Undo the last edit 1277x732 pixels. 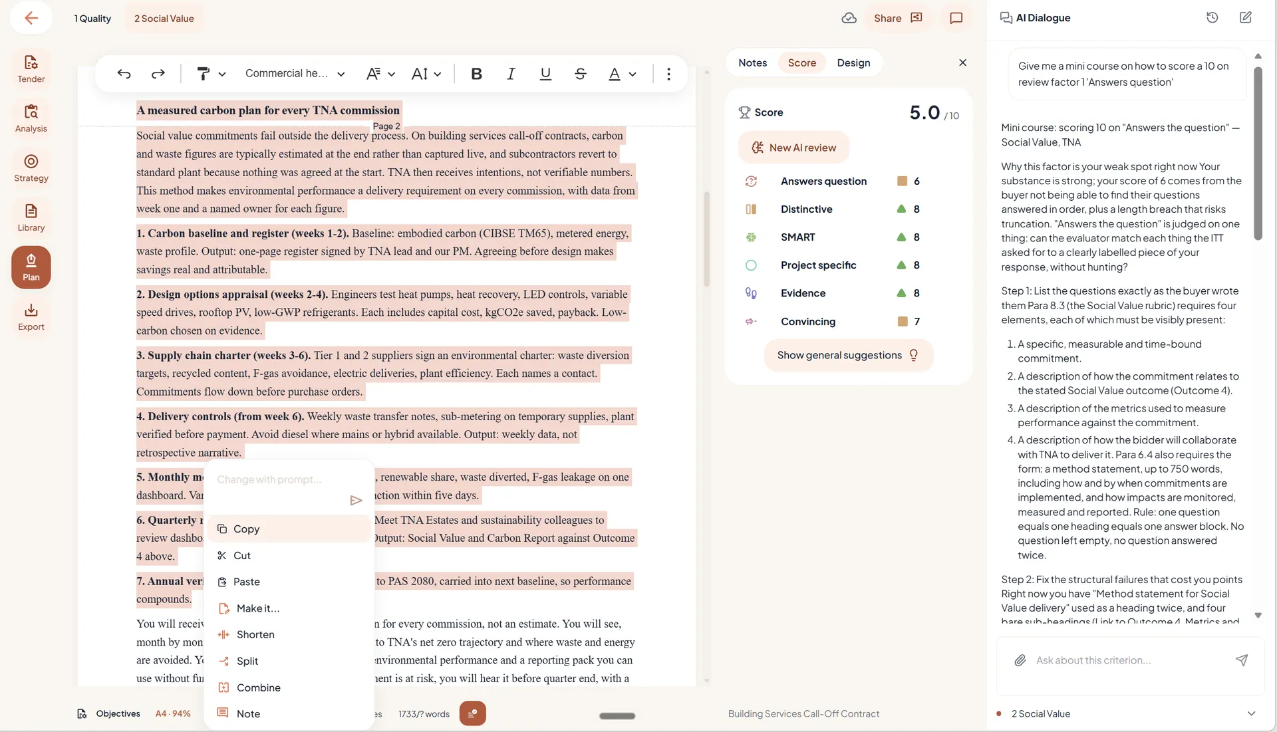coord(124,74)
